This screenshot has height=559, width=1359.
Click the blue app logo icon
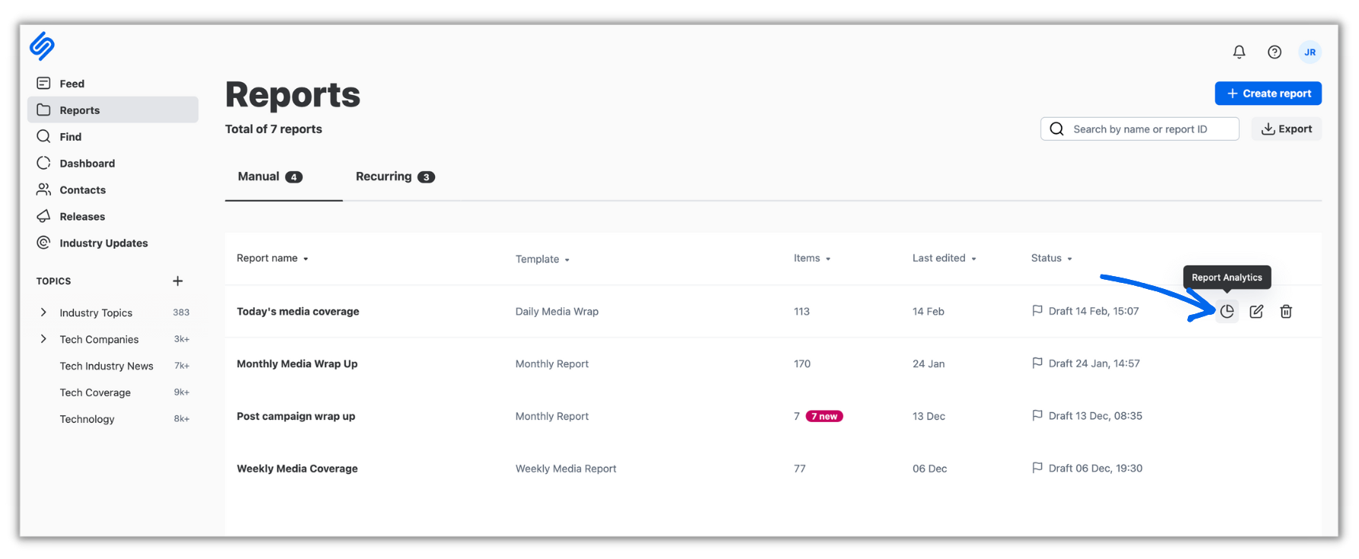[x=42, y=46]
